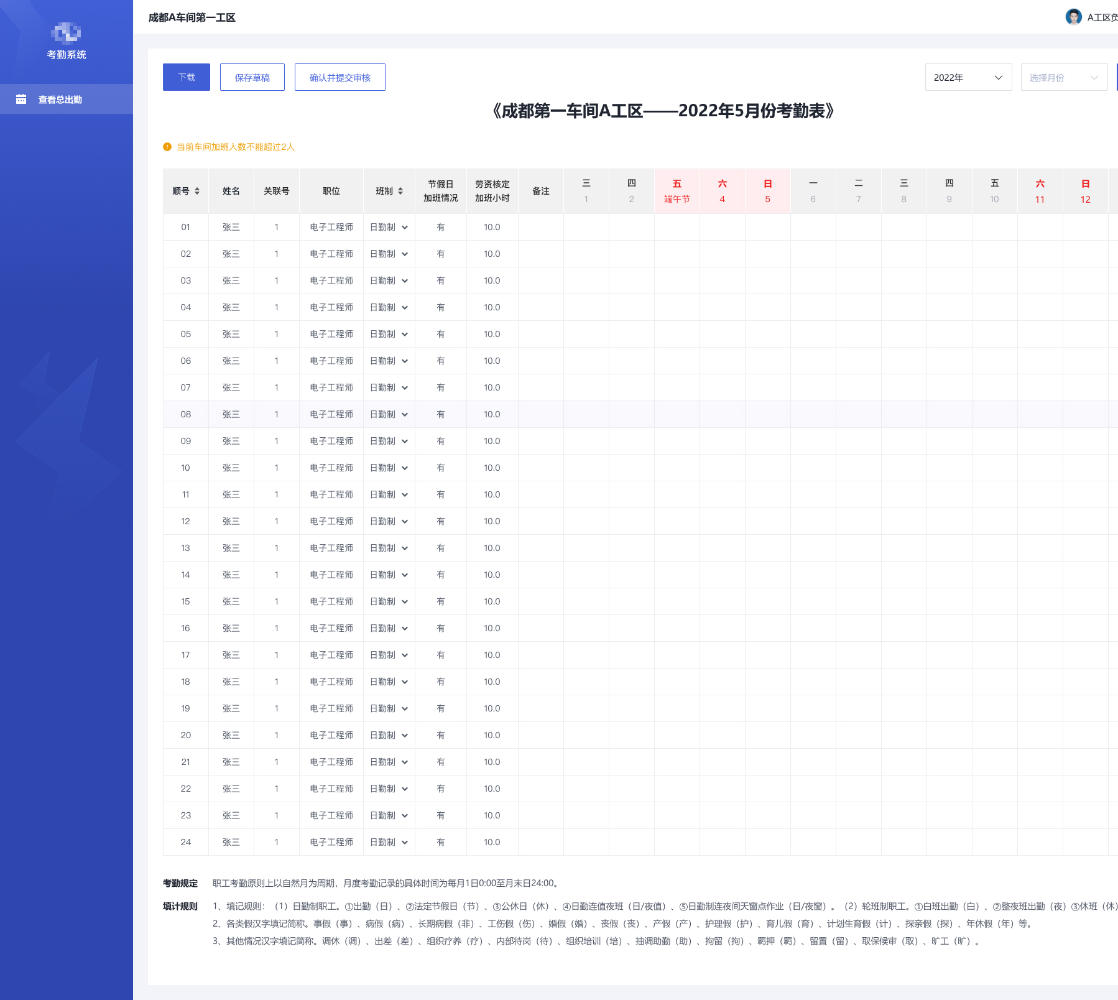The height and width of the screenshot is (1000, 1118).
Task: Click the 关联号 cell 1 in row 11
Action: click(x=277, y=494)
